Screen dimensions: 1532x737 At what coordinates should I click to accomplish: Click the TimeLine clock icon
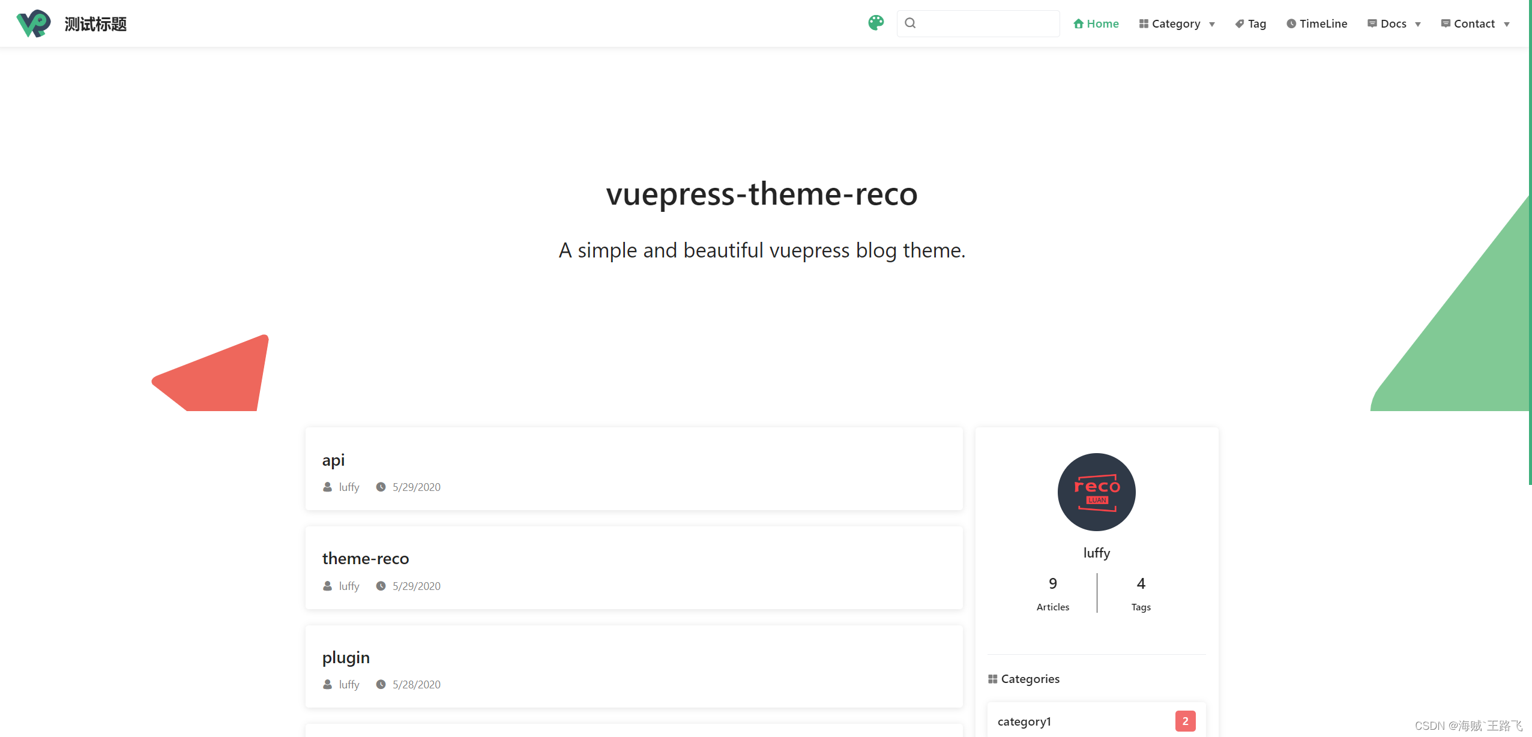click(x=1291, y=23)
